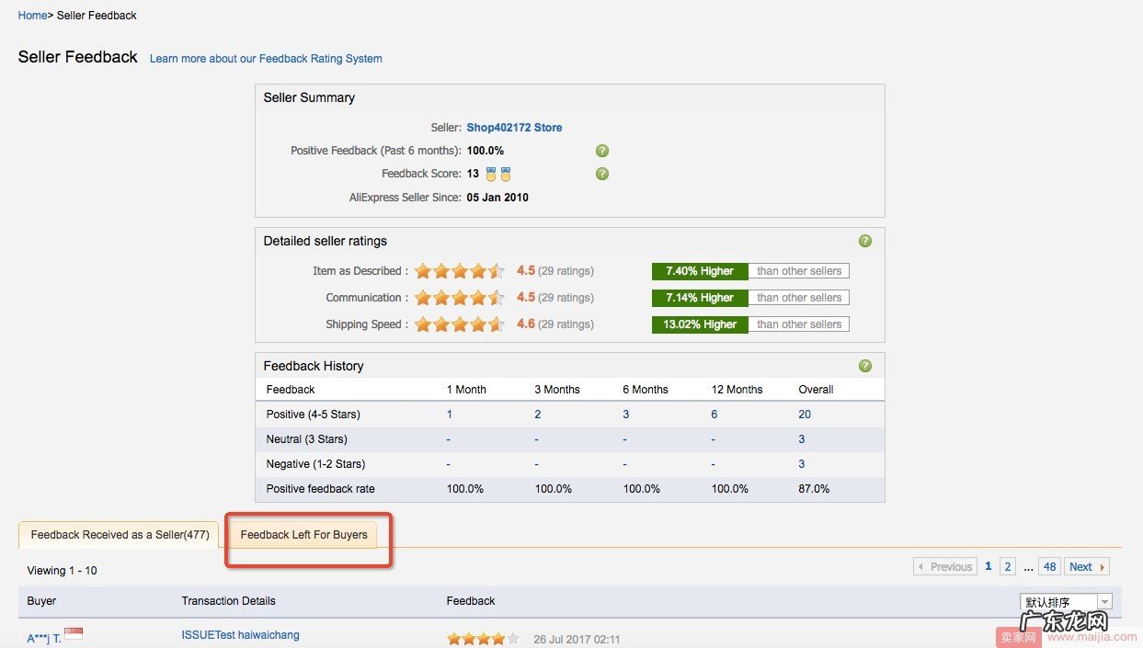The image size is (1143, 648).
Task: Open help icon in Feedback History header
Action: click(864, 366)
